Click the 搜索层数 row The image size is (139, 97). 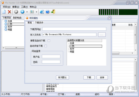coord(51,89)
